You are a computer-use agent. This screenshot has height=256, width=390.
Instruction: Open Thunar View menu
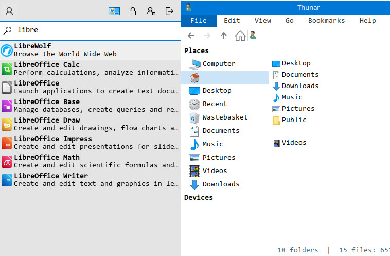click(x=262, y=21)
